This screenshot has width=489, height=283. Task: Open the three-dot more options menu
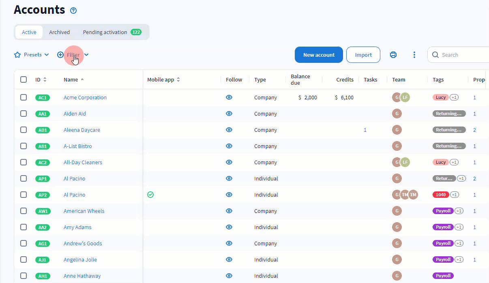(414, 55)
